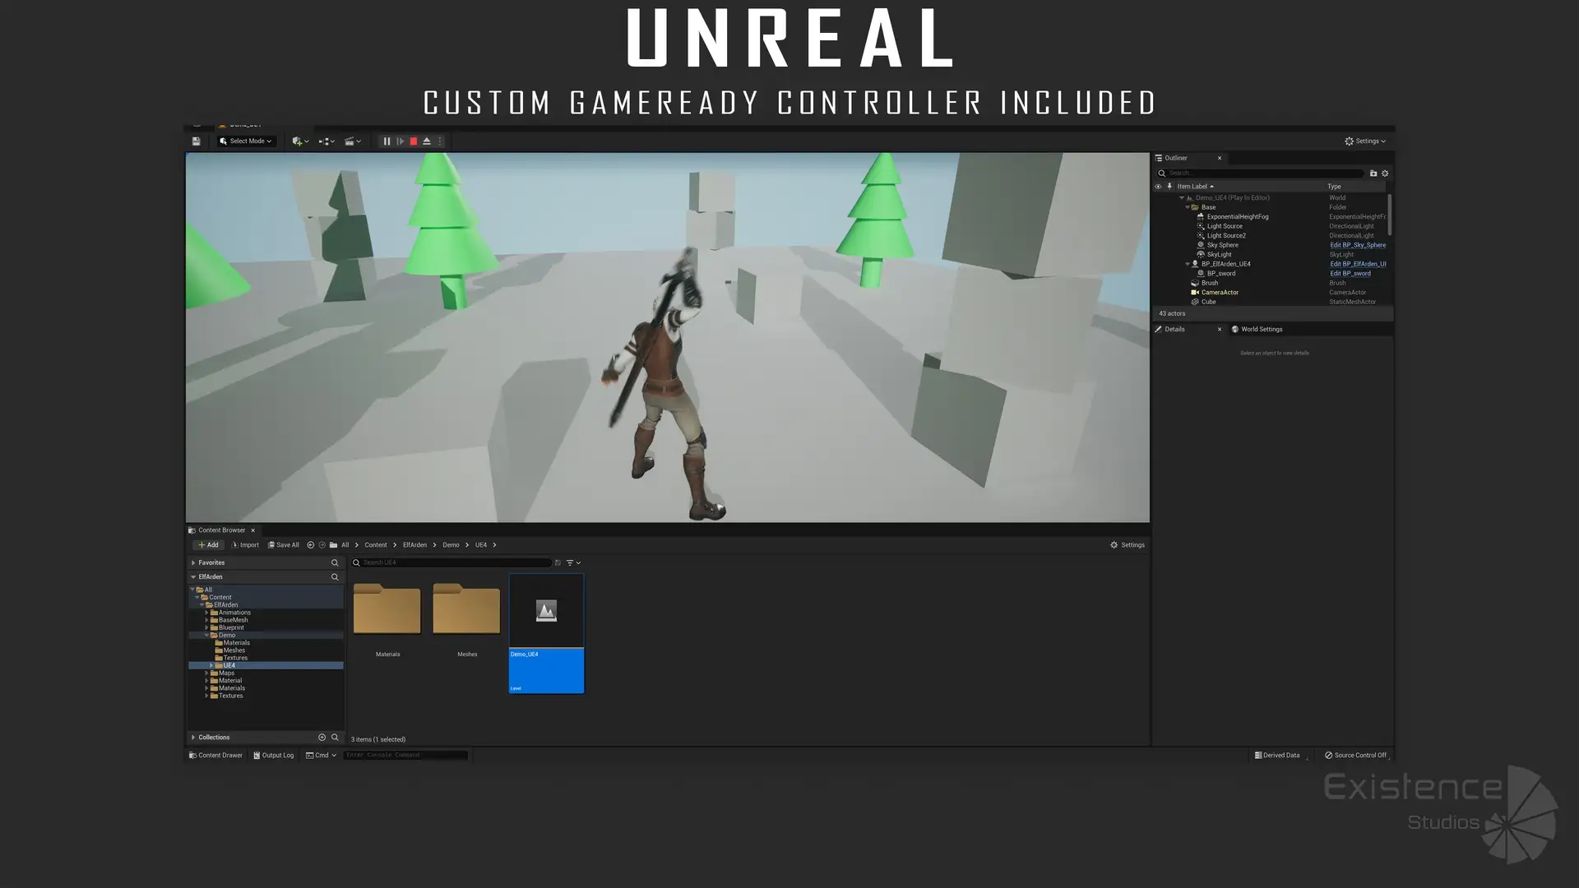Image resolution: width=1579 pixels, height=888 pixels.
Task: Click the save level floppy icon
Action: coord(196,141)
